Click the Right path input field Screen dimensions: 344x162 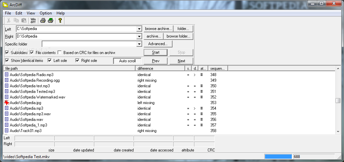76,37
